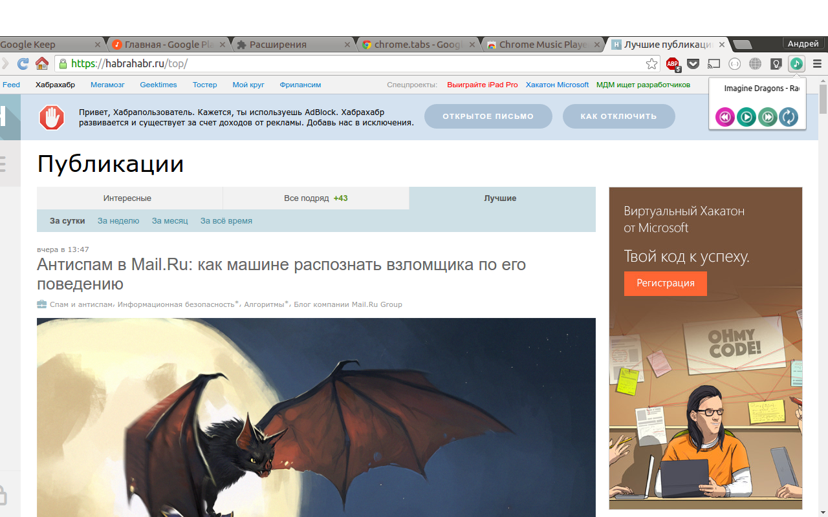
Task: Click the КАК ОТКЛЮЧИТЬ button
Action: (x=618, y=116)
